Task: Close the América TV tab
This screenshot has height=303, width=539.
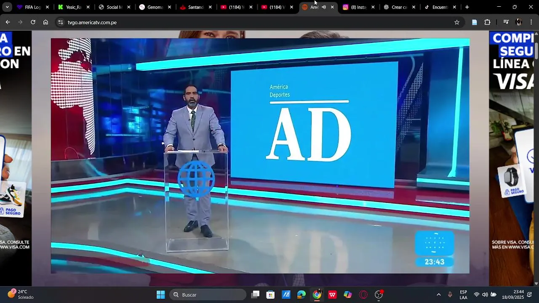Action: coord(332,7)
